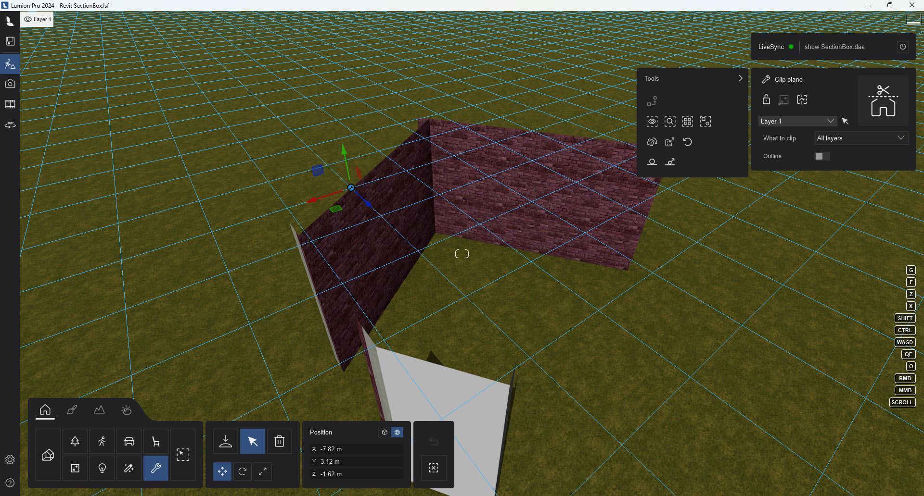Select the Rotate object tool
Viewport: 924px width, 496px height.
click(243, 471)
